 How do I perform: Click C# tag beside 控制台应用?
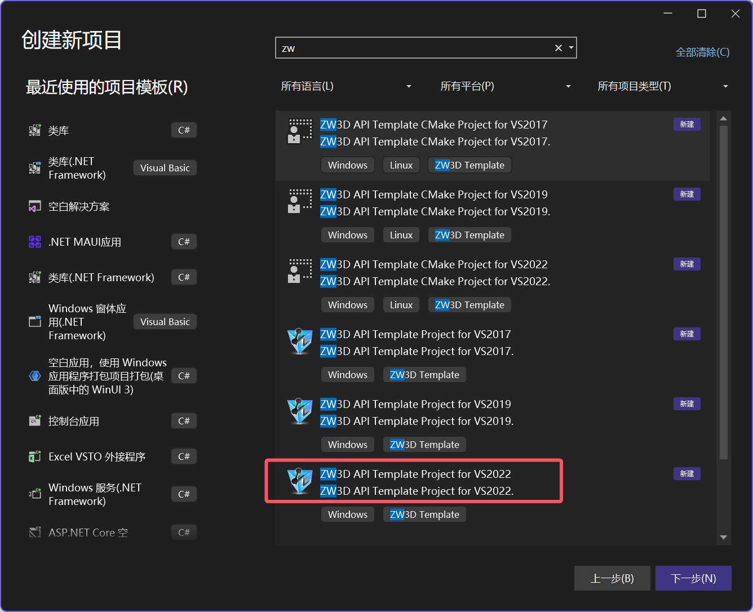tap(184, 421)
